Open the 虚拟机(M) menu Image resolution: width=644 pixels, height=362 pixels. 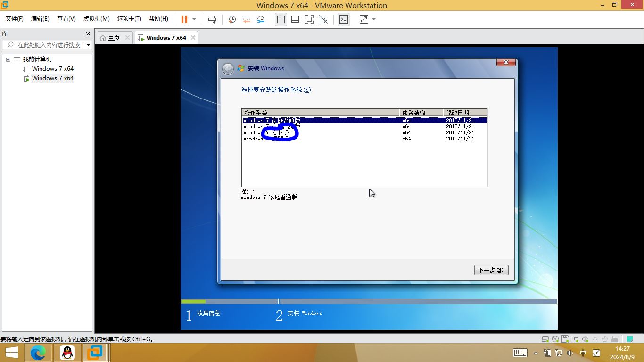point(96,19)
